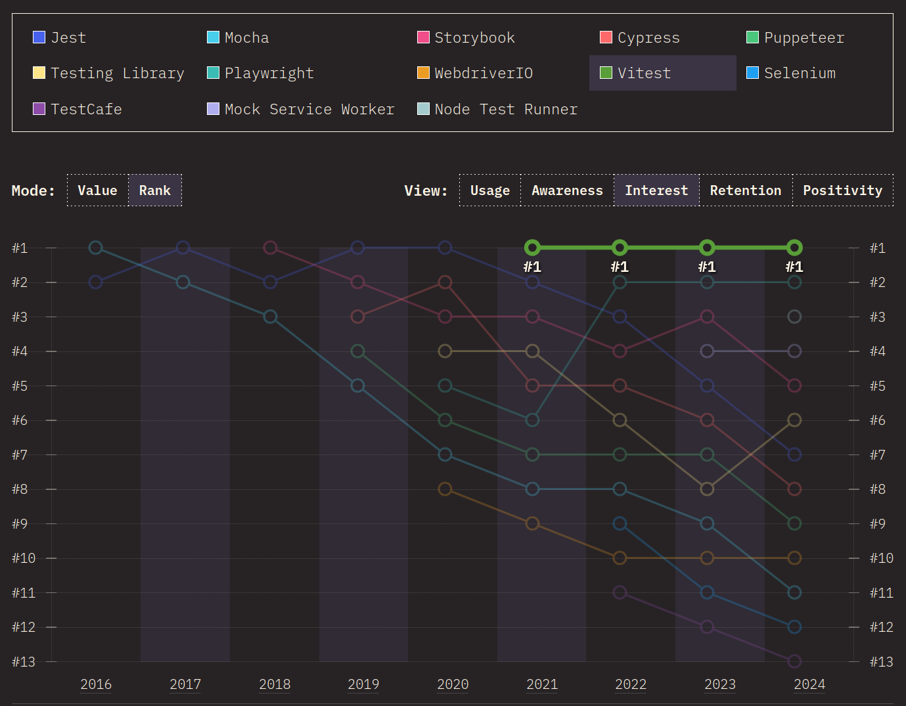
Task: Switch view to Retention
Action: tap(746, 190)
